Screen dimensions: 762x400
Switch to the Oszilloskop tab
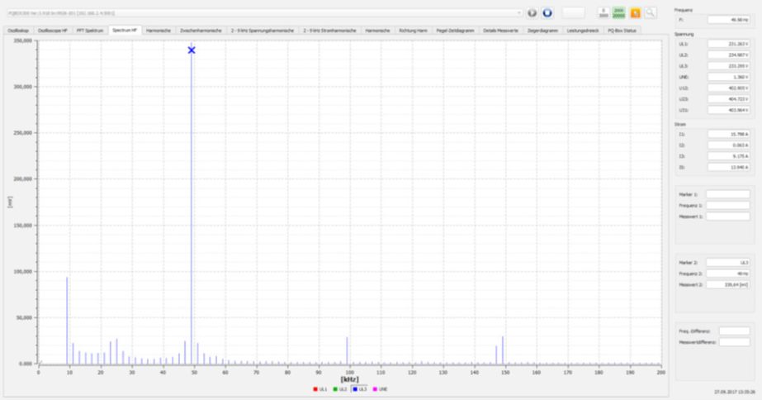tap(18, 30)
